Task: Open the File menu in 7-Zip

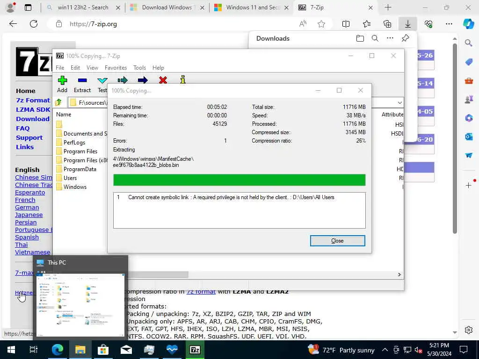Action: click(x=60, y=68)
